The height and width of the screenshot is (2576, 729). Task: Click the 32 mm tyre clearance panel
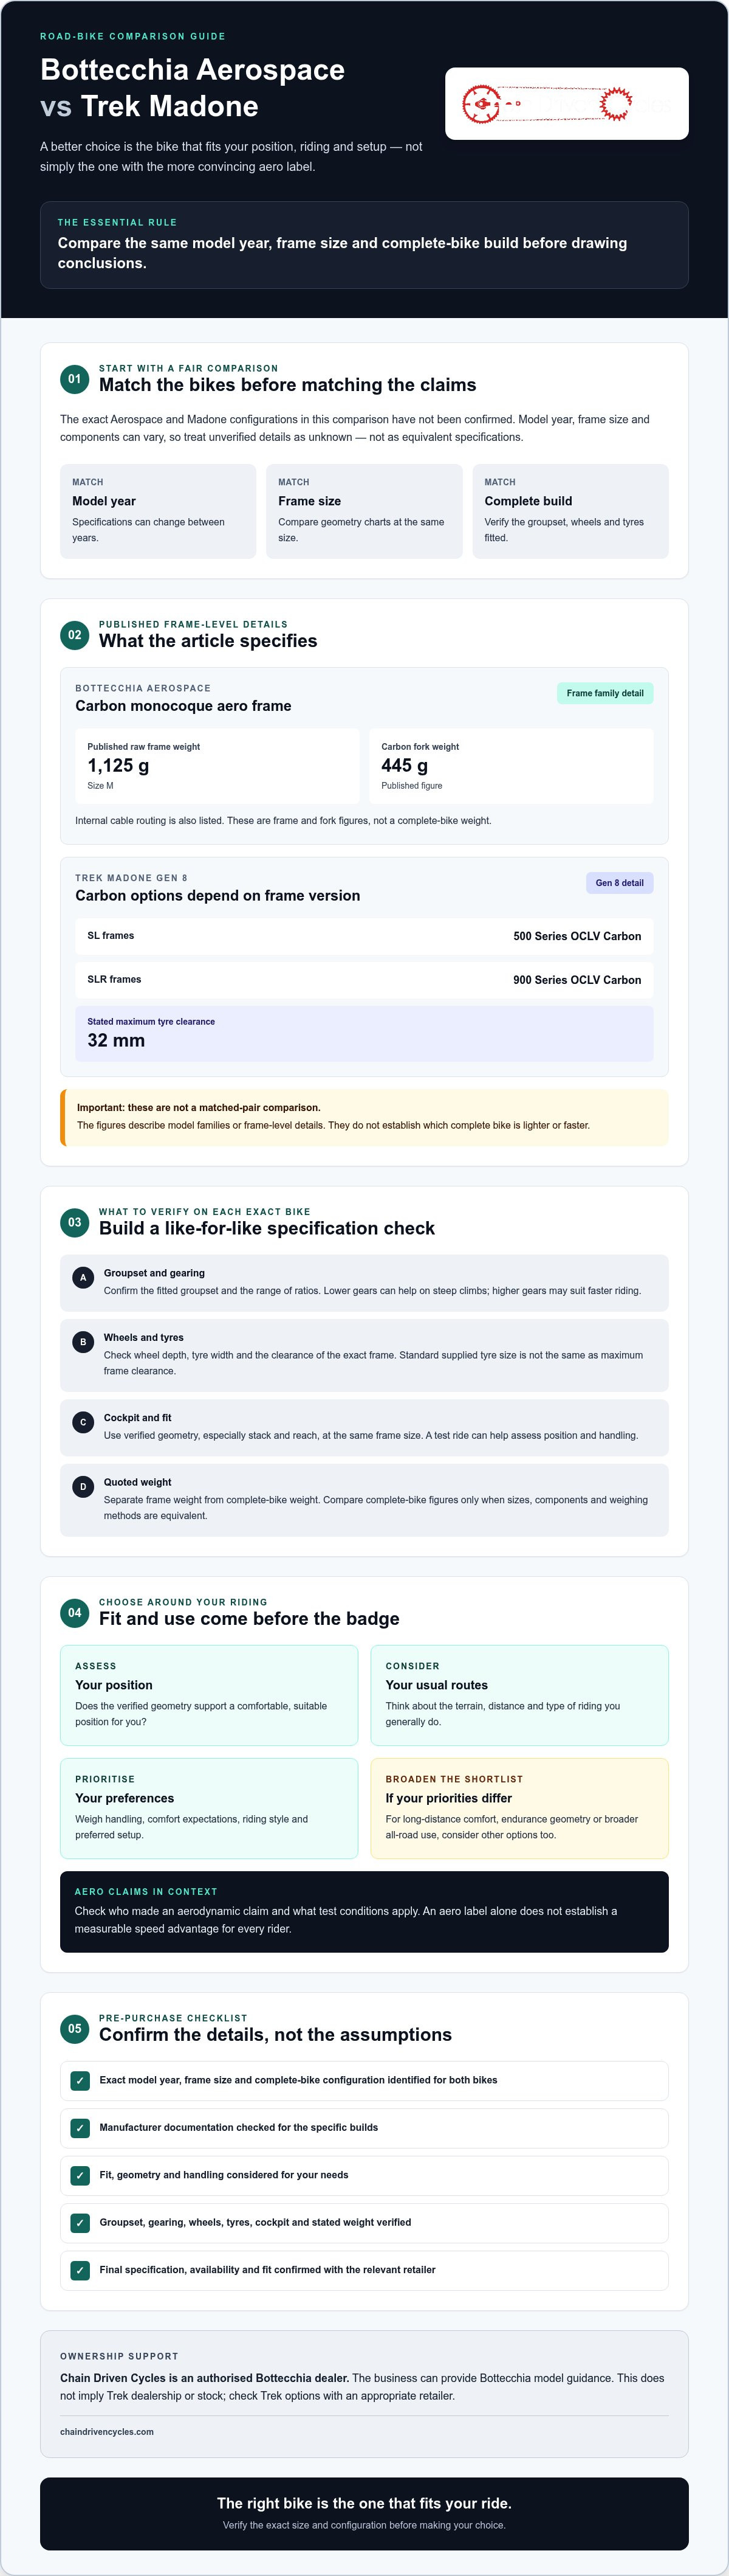364,1033
